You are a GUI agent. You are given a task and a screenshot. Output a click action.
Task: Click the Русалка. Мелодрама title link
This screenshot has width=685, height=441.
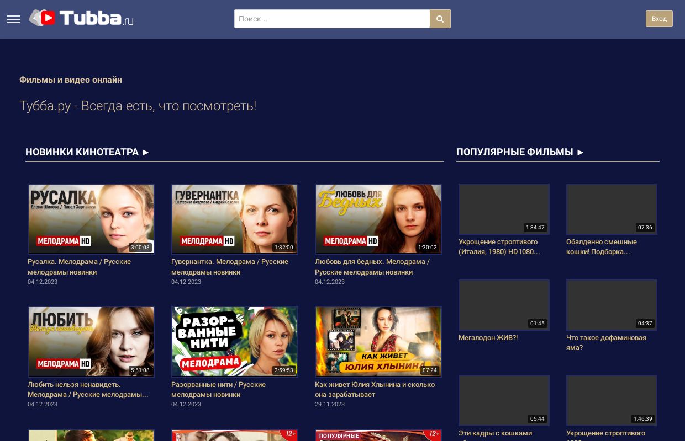point(79,267)
